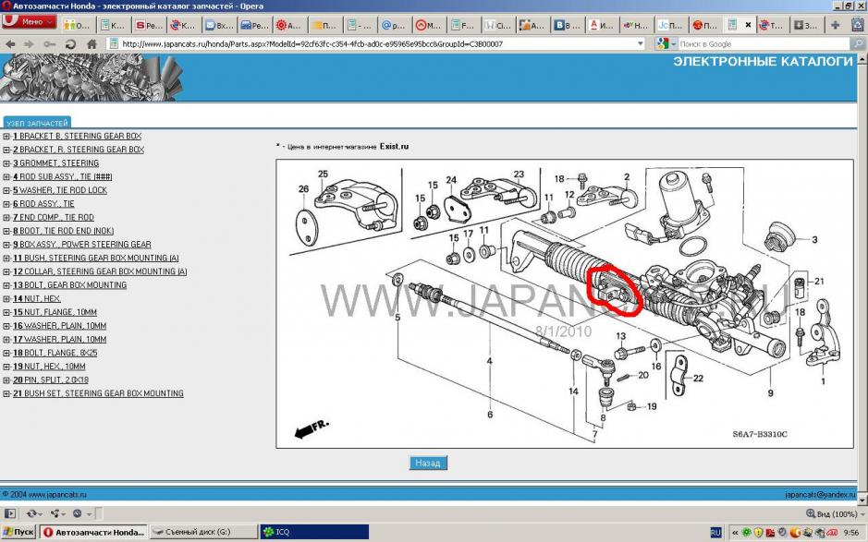Image resolution: width=868 pixels, height=542 pixels.
Task: Go to the Home page icon
Action: [x=91, y=43]
